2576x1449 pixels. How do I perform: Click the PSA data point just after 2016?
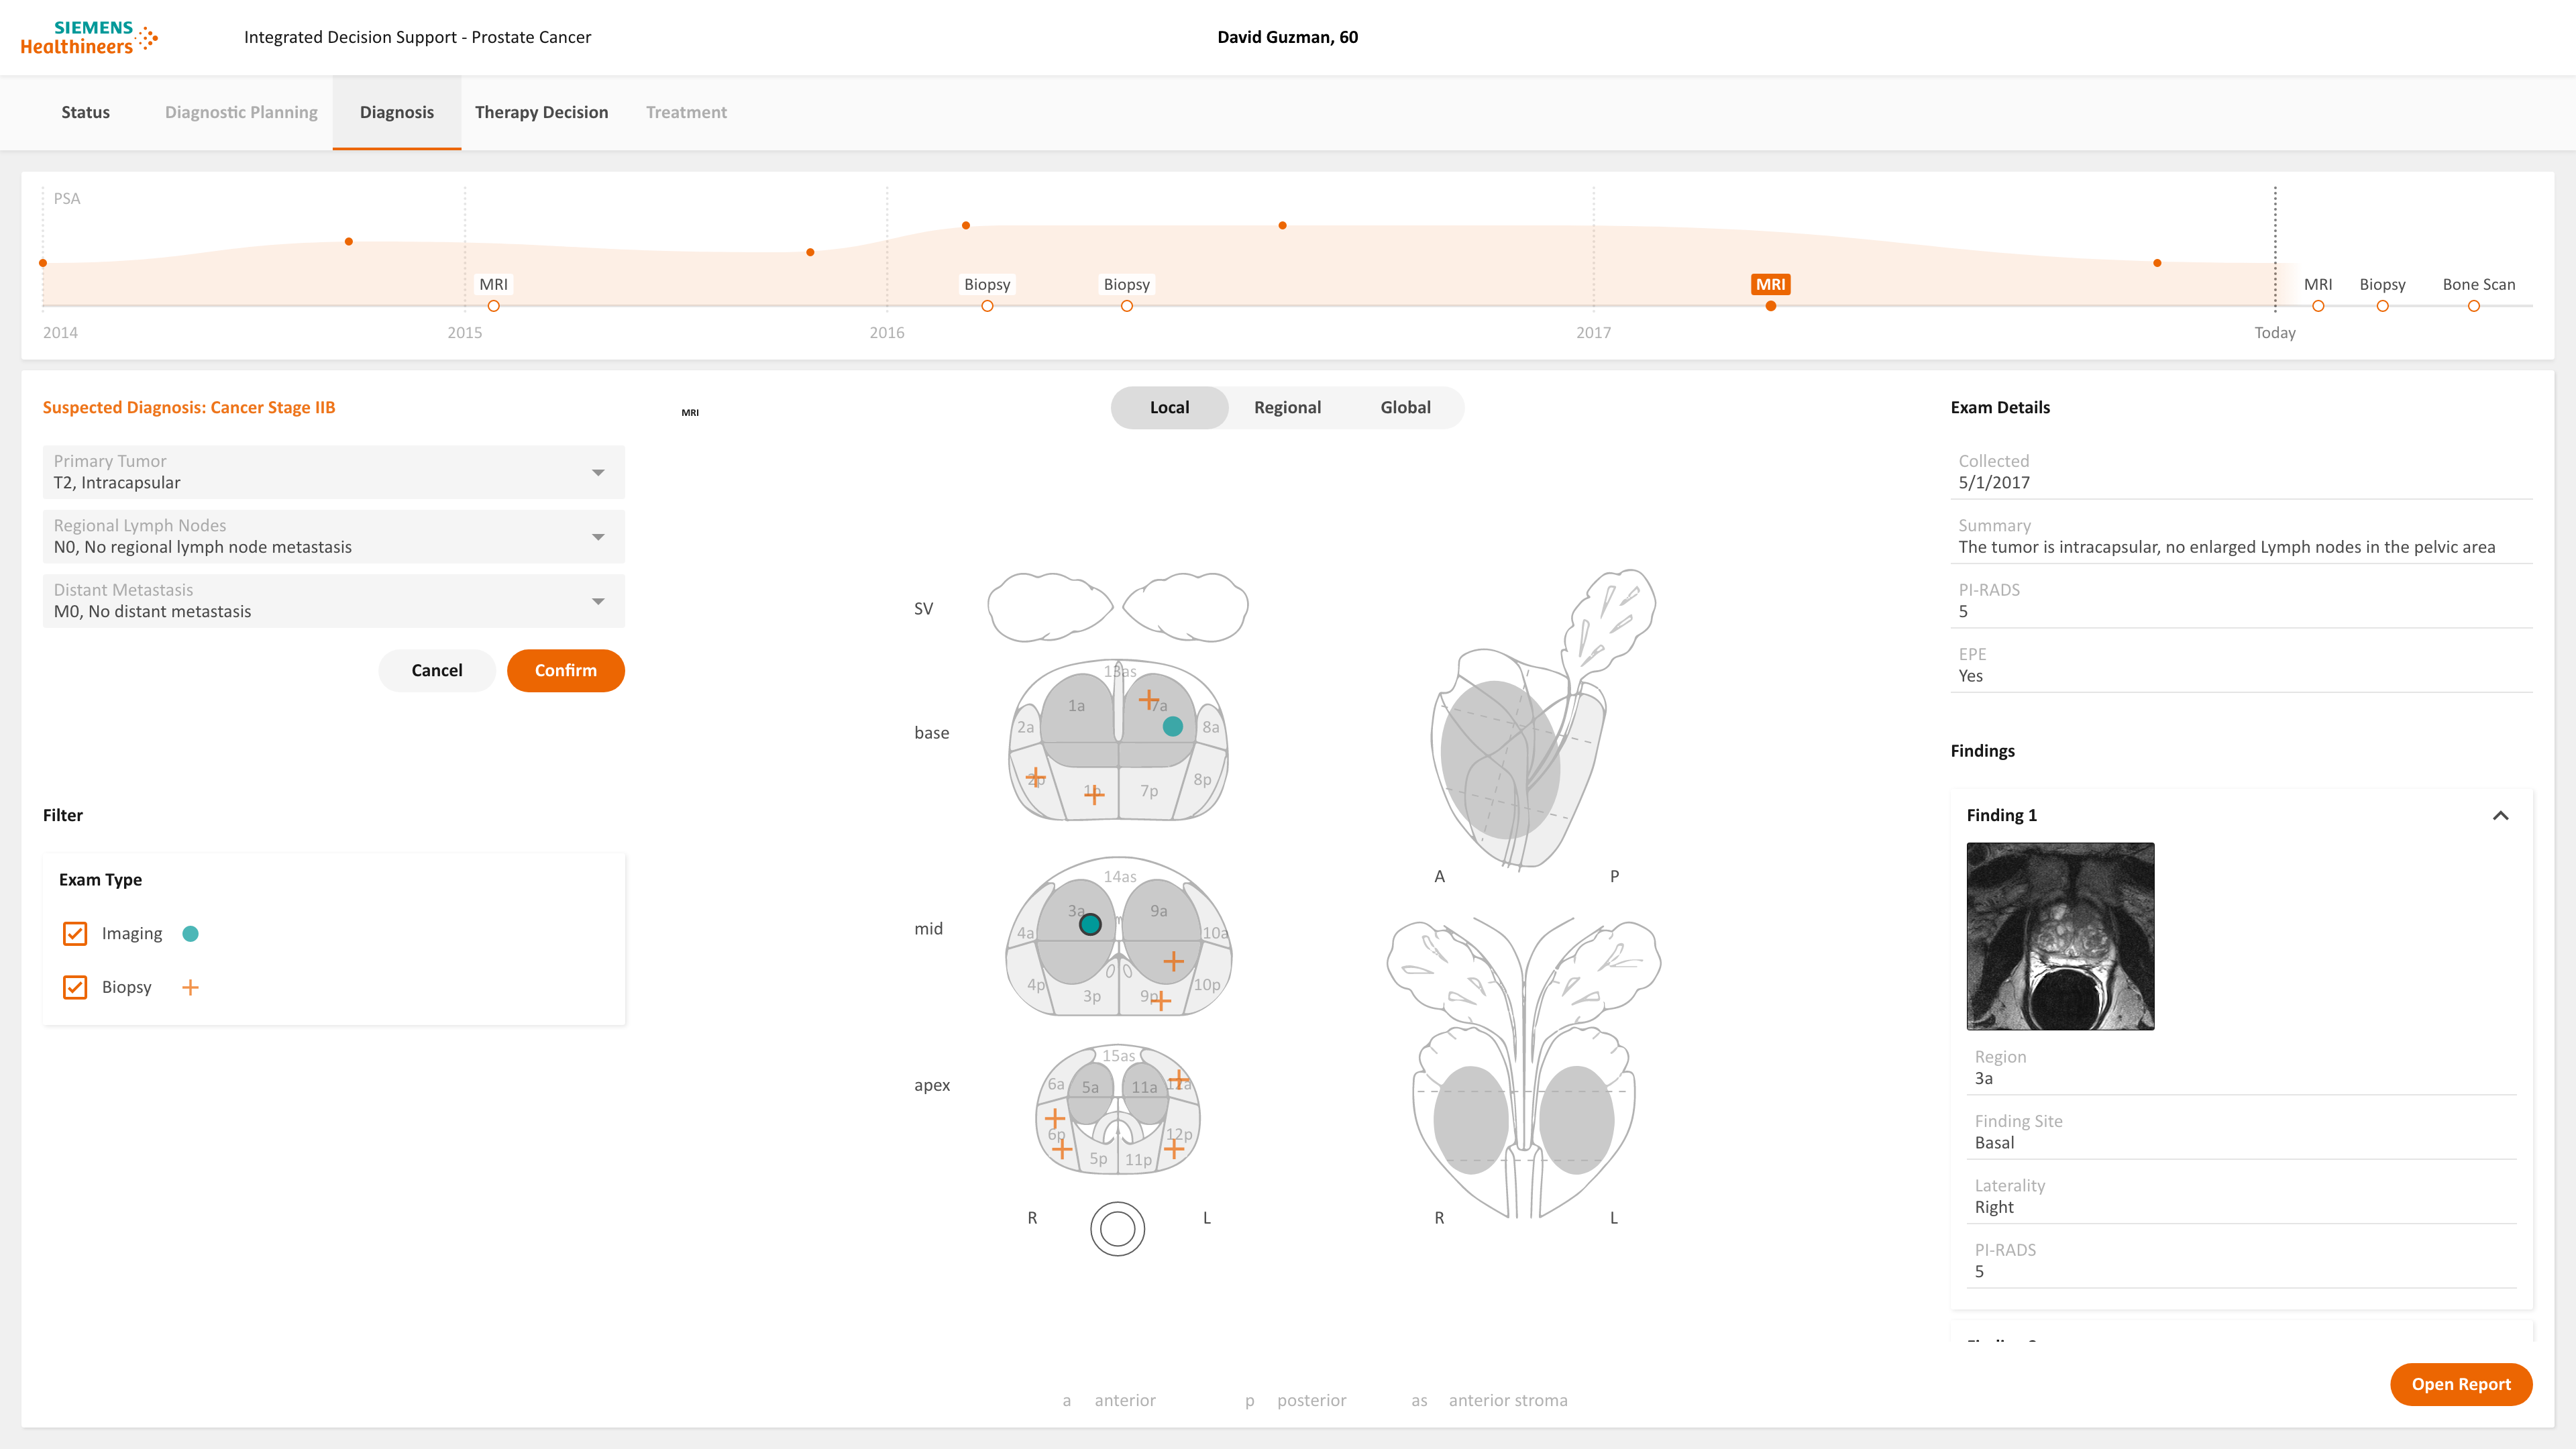[965, 225]
